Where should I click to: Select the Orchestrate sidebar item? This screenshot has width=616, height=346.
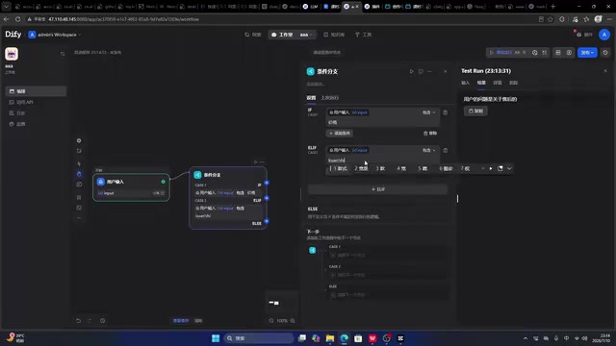(x=36, y=91)
